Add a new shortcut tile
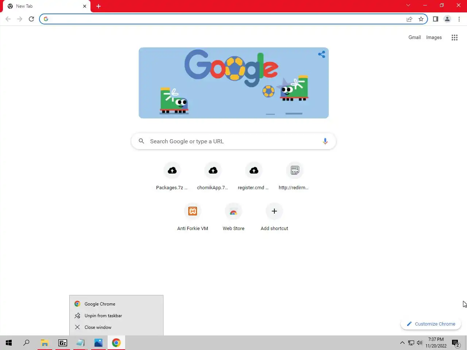This screenshot has height=350, width=467. pos(274,217)
